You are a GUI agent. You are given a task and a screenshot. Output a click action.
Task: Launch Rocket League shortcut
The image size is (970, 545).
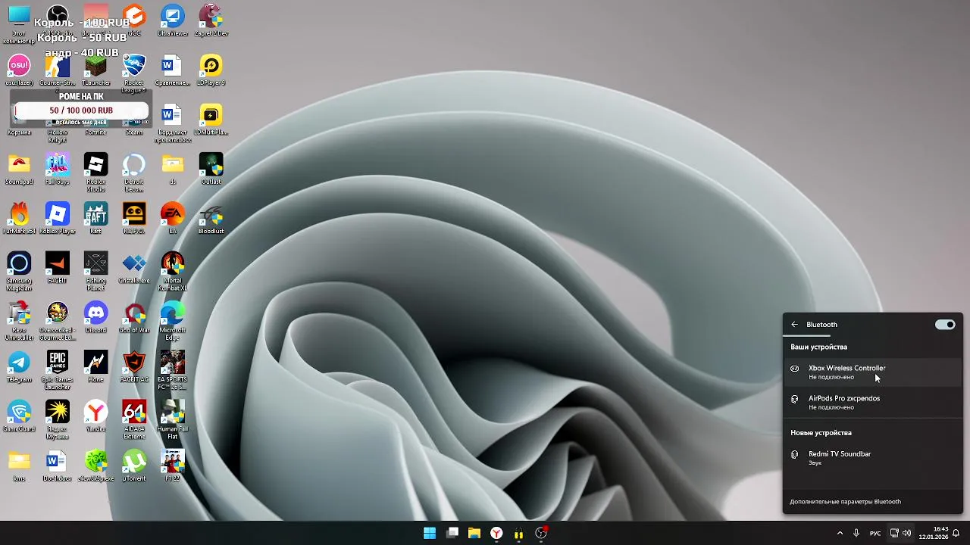(x=134, y=72)
